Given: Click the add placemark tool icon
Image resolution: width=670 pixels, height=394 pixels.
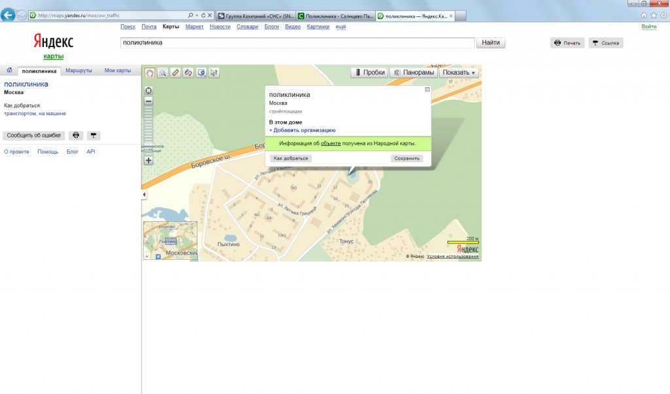Looking at the screenshot, I should point(202,73).
